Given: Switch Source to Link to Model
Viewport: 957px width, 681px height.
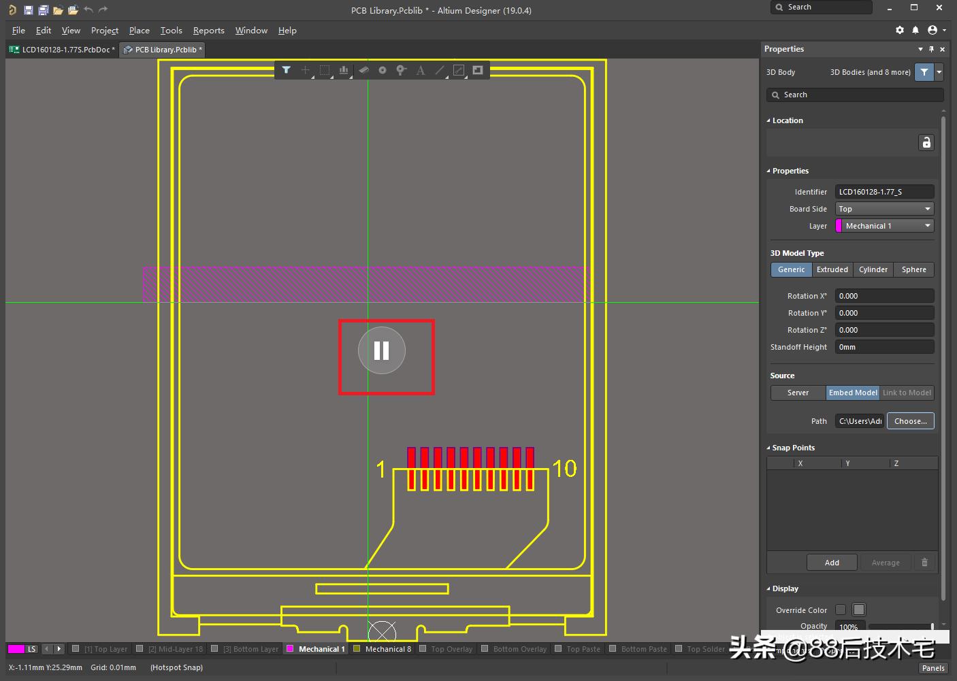Looking at the screenshot, I should 907,393.
